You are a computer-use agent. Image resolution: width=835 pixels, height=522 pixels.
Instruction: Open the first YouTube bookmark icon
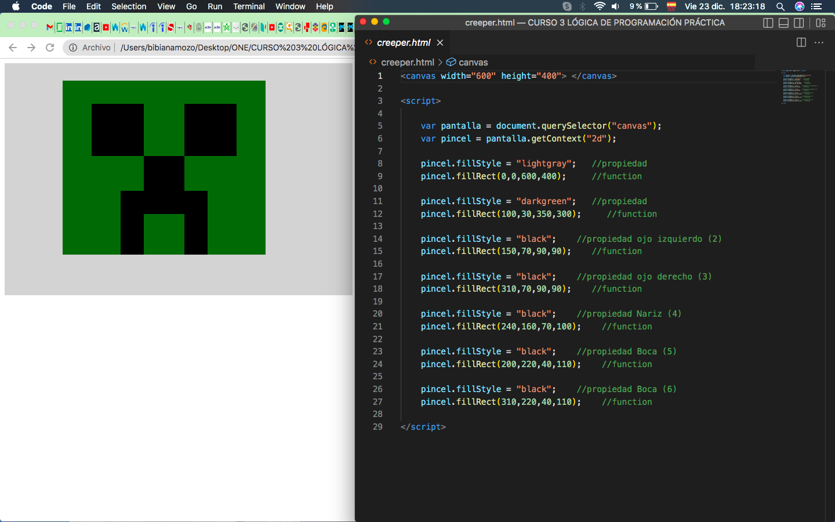tap(106, 27)
